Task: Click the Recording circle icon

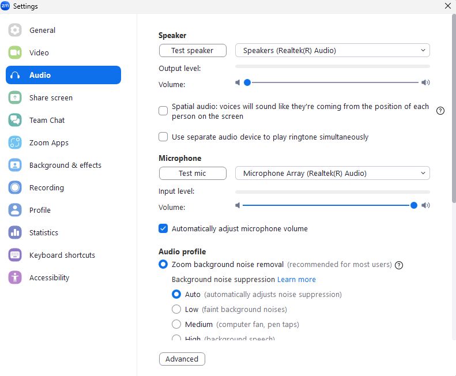Action: click(15, 187)
